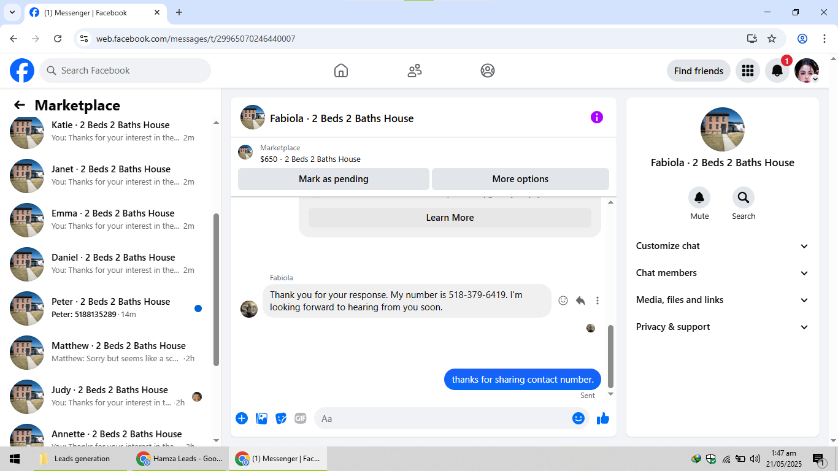Open Daniel's 2 Beds 2 Baths House chat
Viewport: 838px width, 471px height.
tap(110, 264)
